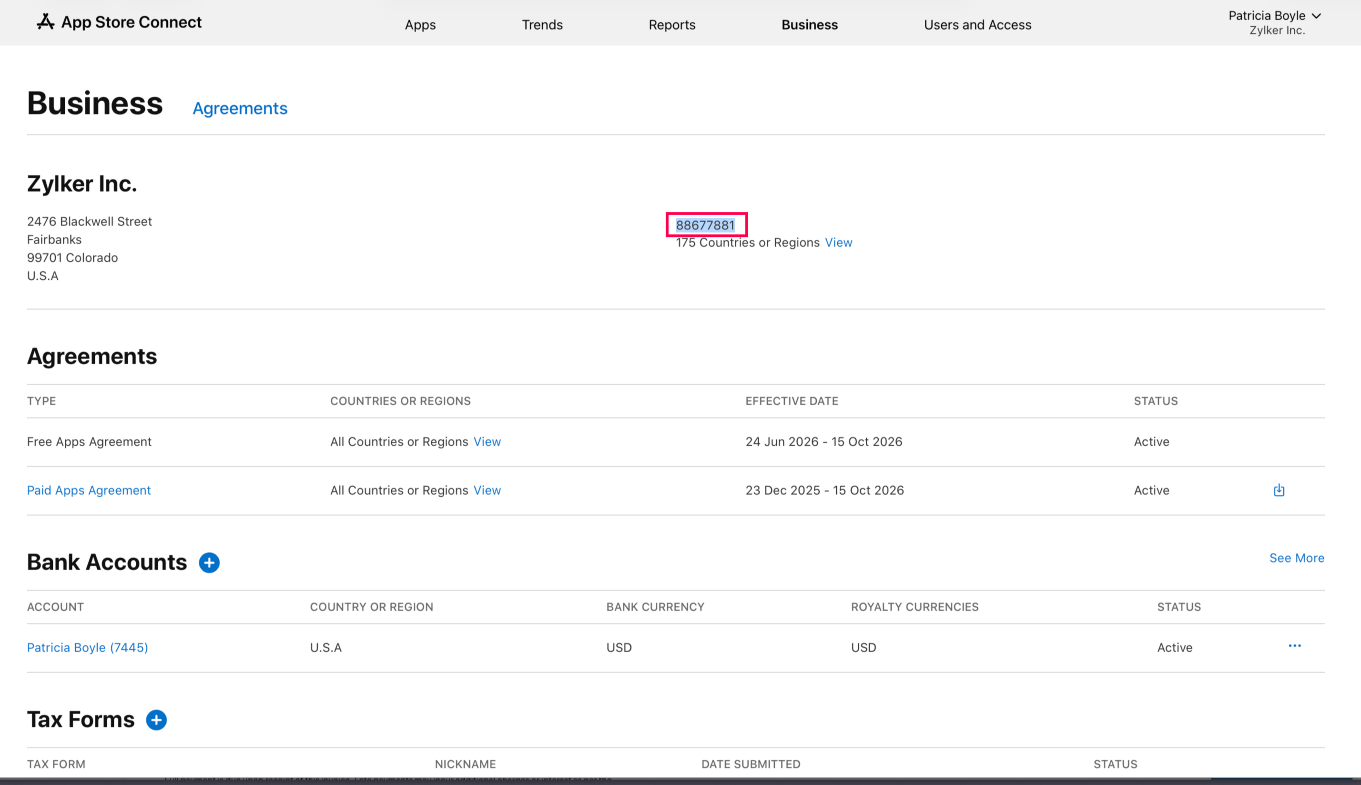1361x785 pixels.
Task: Open Patricia Boyle (7445) bank account
Action: click(x=87, y=648)
